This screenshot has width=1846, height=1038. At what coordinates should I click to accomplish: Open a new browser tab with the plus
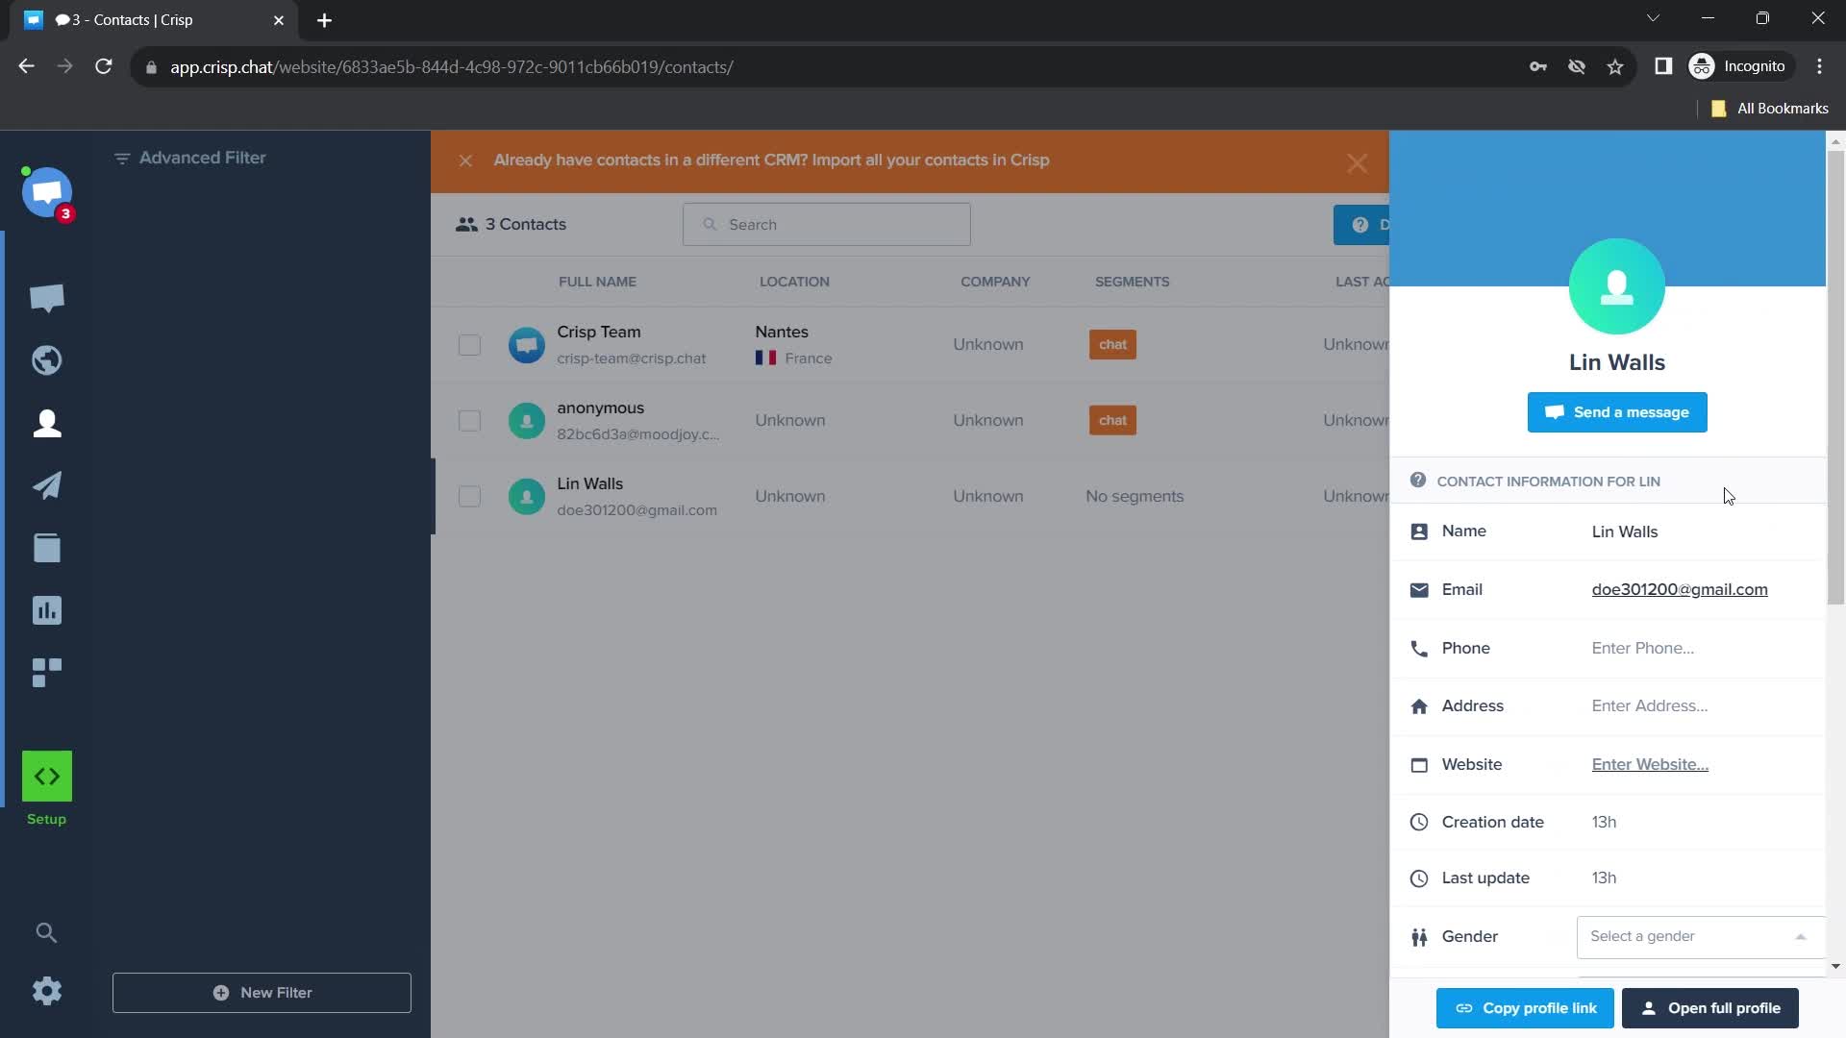[x=324, y=20]
